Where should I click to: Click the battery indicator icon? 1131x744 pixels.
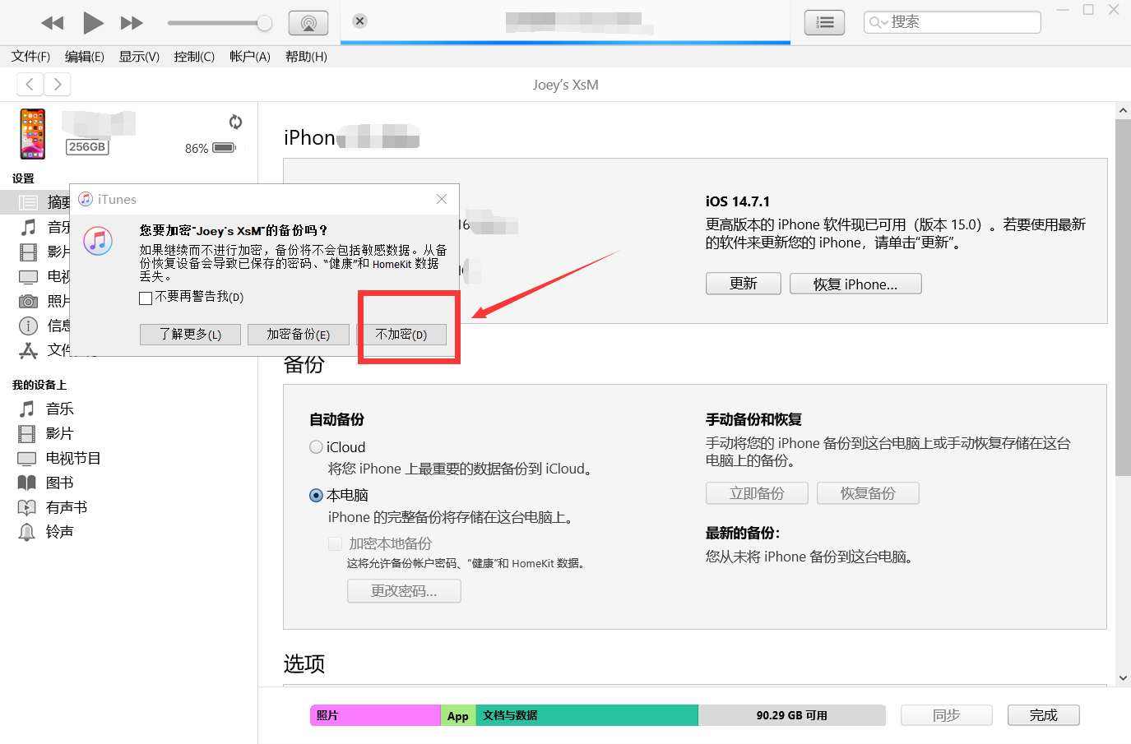(224, 148)
